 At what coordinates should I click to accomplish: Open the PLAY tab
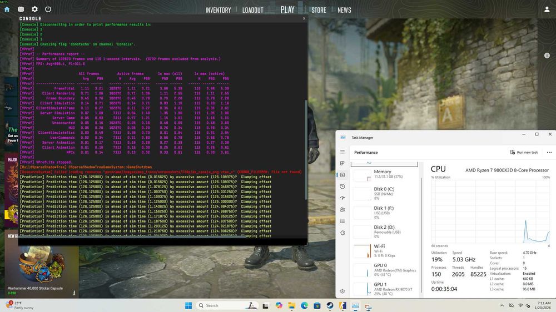pyautogui.click(x=287, y=10)
